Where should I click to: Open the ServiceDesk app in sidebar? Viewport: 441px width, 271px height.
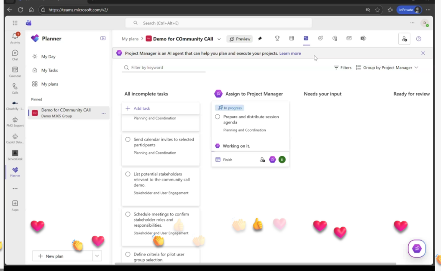coord(15,155)
